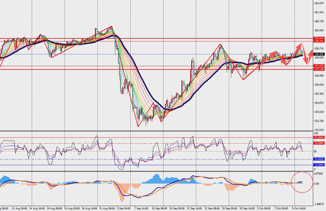Click the 162.070 top price scale value
The height and width of the screenshot is (211, 326).
tap(319, 3)
